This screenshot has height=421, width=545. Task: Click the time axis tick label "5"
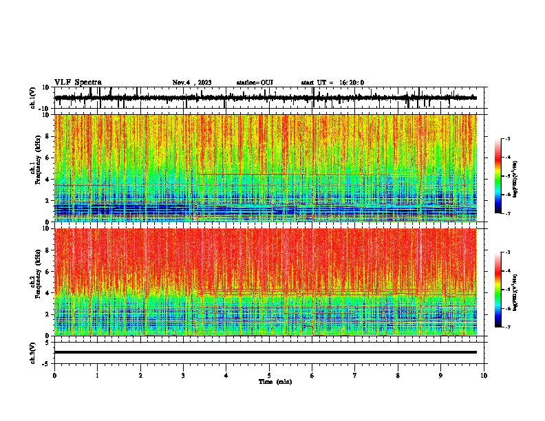tap(269, 376)
